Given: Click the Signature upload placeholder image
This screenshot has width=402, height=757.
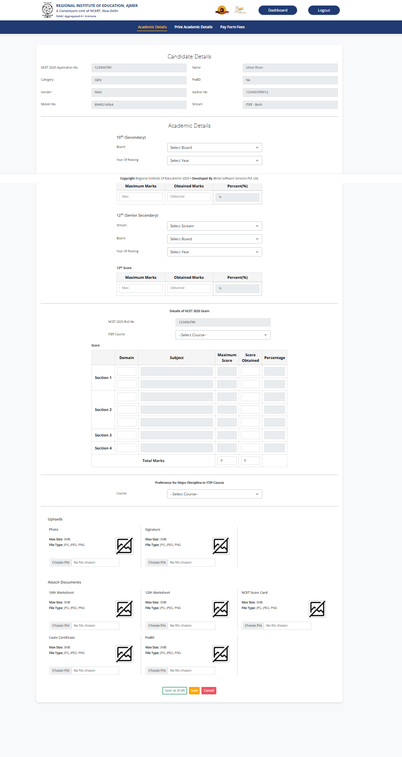Looking at the screenshot, I should pyautogui.click(x=220, y=546).
